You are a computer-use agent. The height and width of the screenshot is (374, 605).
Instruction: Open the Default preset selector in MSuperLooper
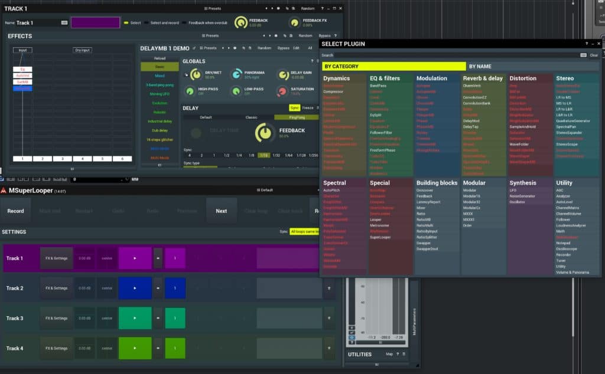tap(265, 190)
